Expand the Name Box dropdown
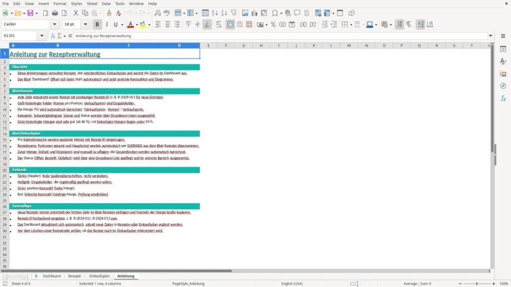The width and height of the screenshot is (511, 287). click(x=42, y=36)
